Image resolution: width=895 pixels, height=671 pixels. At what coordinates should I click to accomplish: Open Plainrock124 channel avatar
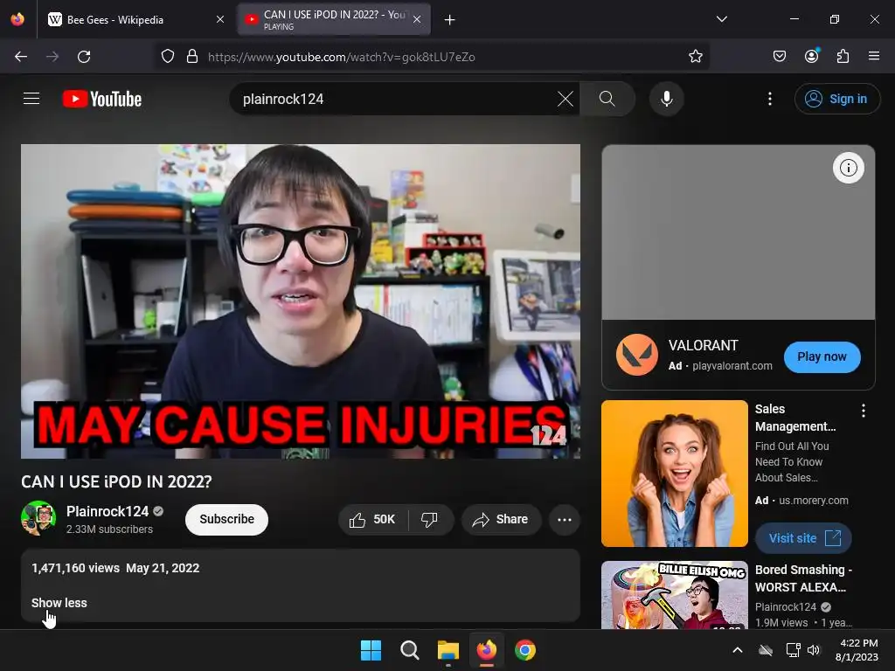coord(38,518)
